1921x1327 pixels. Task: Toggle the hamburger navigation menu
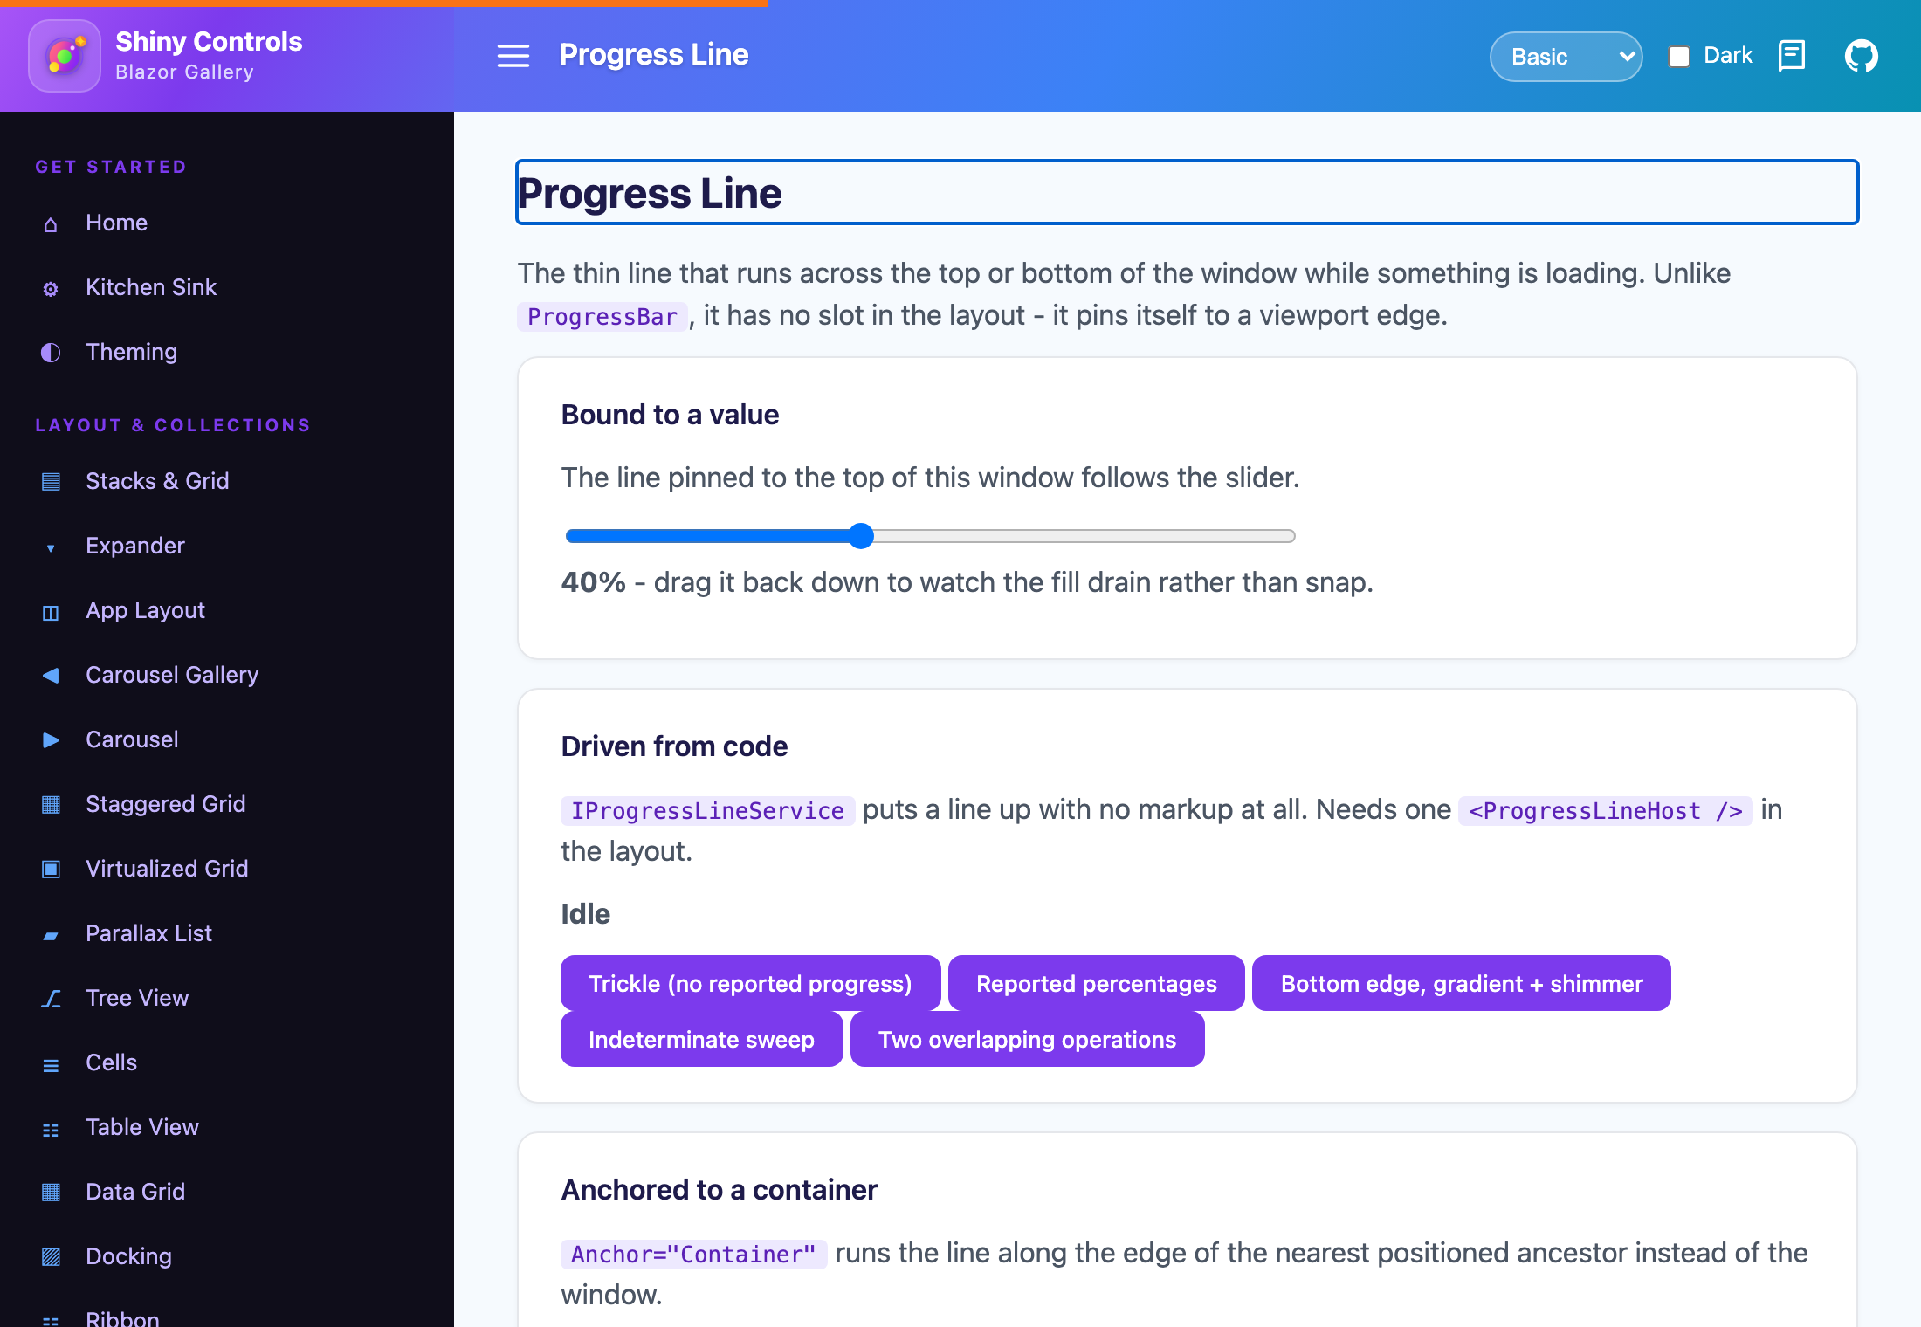click(513, 56)
